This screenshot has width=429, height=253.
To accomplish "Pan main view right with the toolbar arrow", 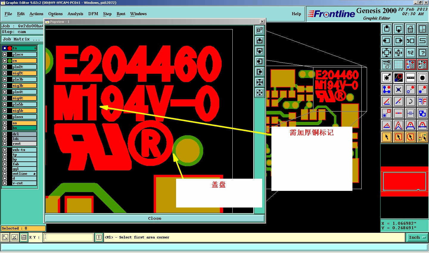I will pyautogui.click(x=399, y=41).
